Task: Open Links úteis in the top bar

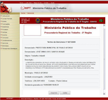Action: (28, 3)
